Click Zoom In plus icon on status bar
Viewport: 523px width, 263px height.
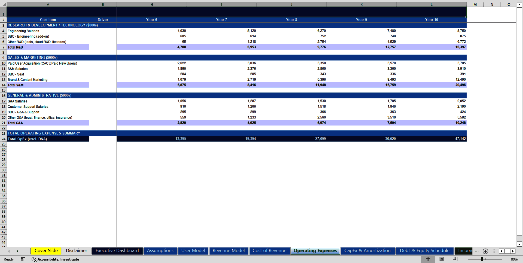coord(505,259)
